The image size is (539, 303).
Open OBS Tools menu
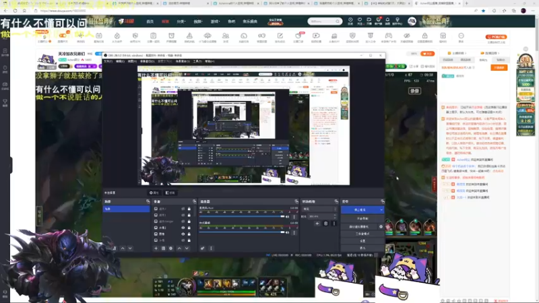pyautogui.click(x=197, y=61)
